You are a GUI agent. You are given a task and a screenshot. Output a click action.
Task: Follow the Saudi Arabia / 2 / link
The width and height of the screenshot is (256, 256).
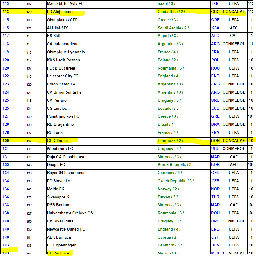click(x=173, y=28)
